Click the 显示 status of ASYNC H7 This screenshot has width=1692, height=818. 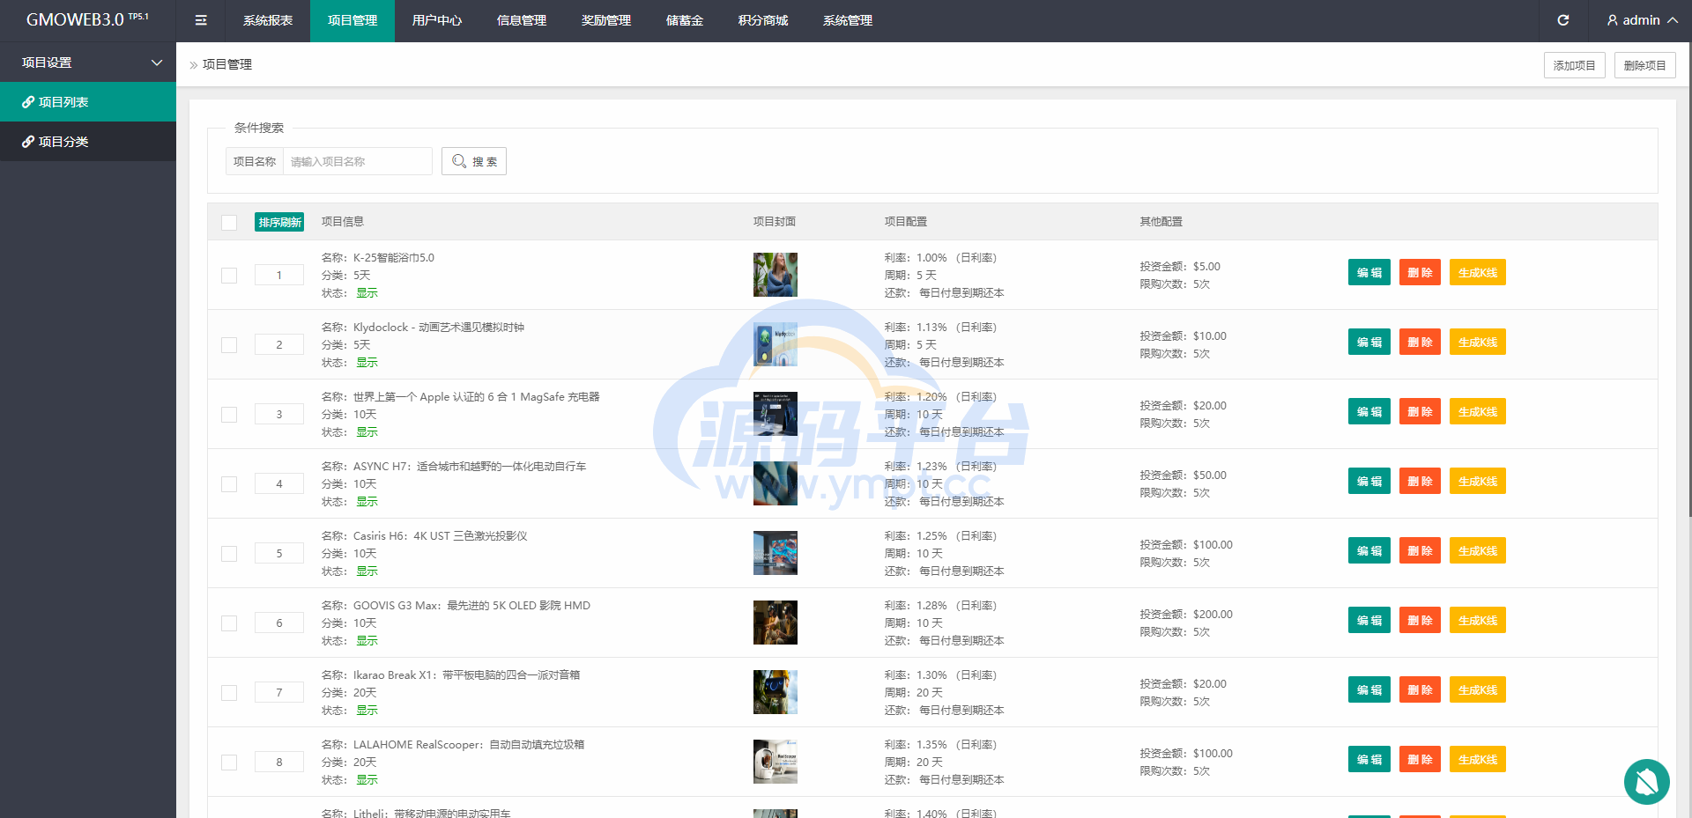(367, 502)
